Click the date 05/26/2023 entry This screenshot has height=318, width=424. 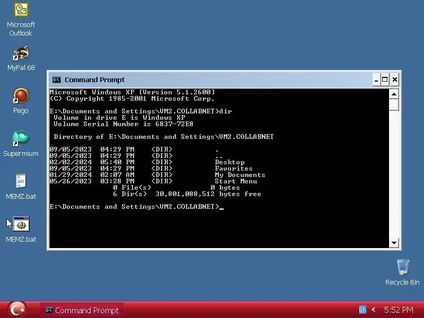pyautogui.click(x=70, y=181)
